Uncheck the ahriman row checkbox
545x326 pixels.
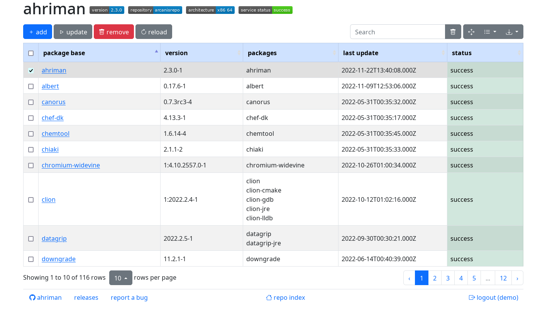[x=31, y=70]
